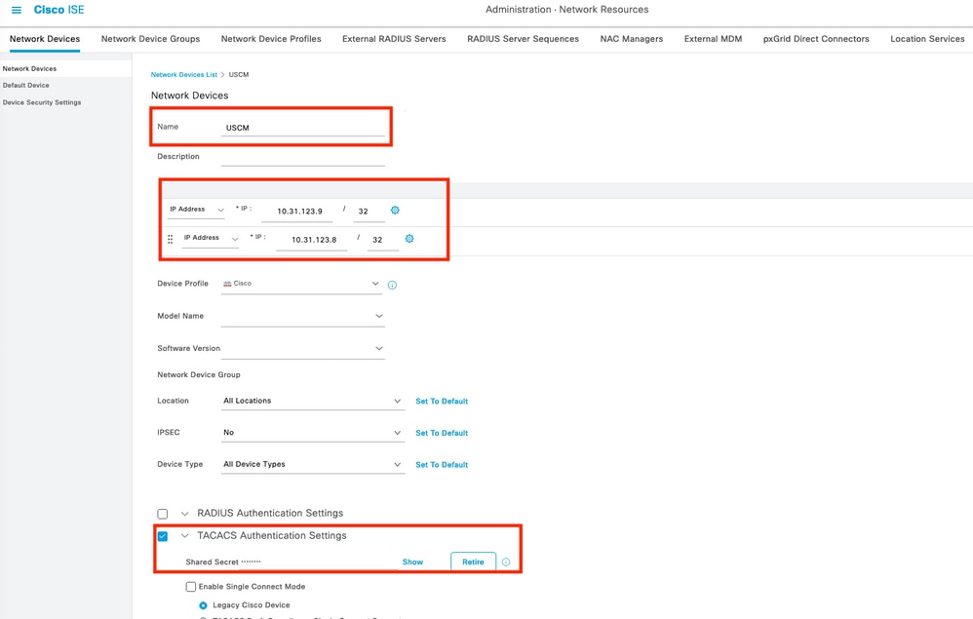The height and width of the screenshot is (619, 973).
Task: Click Show to reveal the shared secret
Action: (x=412, y=561)
